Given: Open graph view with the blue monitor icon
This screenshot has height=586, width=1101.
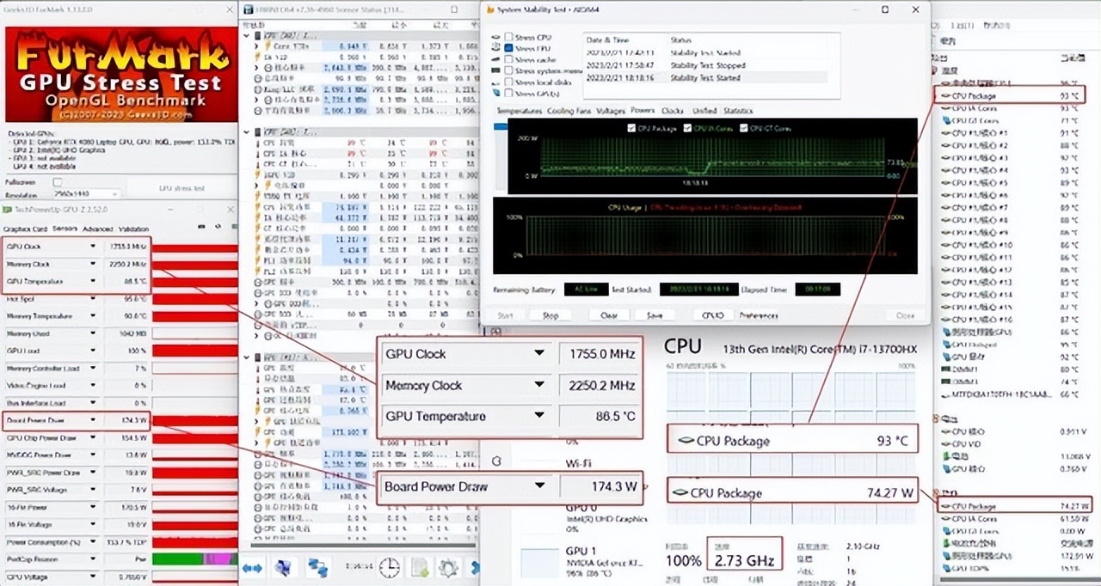Looking at the screenshot, I should click(x=284, y=567).
